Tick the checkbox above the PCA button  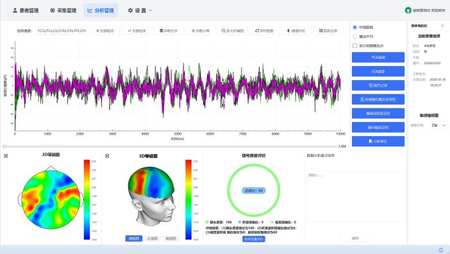coord(354,46)
